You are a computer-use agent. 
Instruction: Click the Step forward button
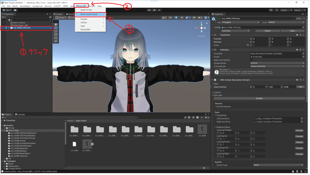pos(160,10)
